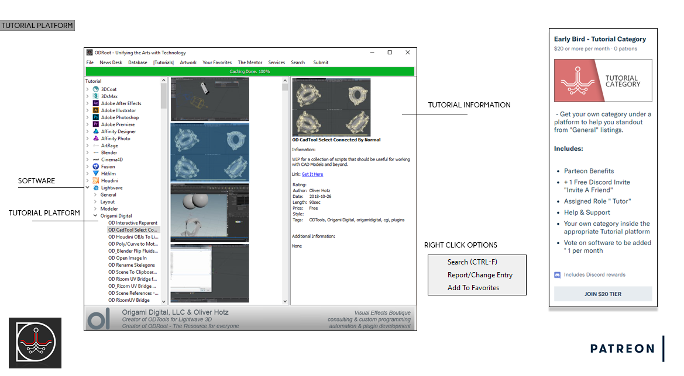Click the Adobe Photoshop icon in tree

pyautogui.click(x=96, y=117)
